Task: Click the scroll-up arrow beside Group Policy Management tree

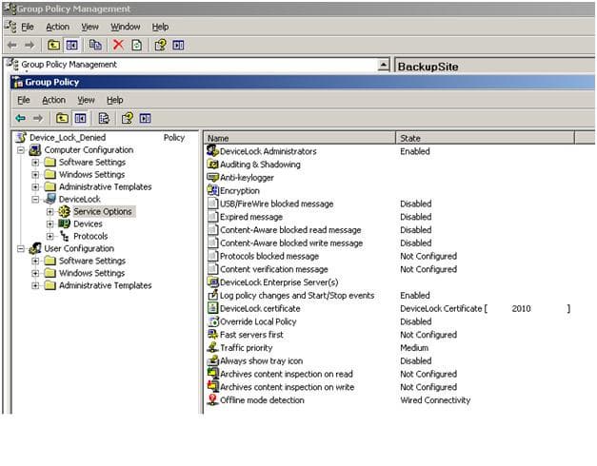Action: [384, 65]
